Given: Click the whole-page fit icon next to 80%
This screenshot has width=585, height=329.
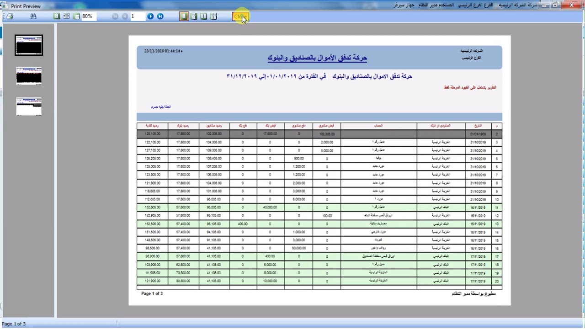Looking at the screenshot, I should 76,16.
